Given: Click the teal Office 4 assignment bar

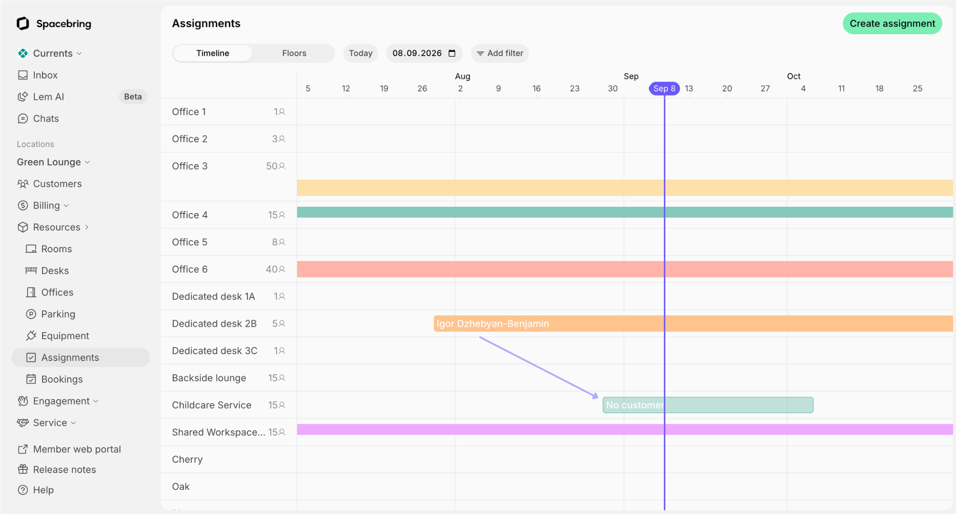Looking at the screenshot, I should pos(625,212).
